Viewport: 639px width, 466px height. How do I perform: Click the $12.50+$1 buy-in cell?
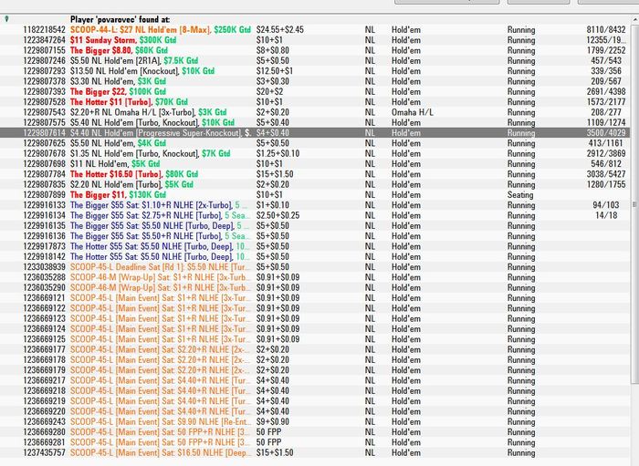274,71
